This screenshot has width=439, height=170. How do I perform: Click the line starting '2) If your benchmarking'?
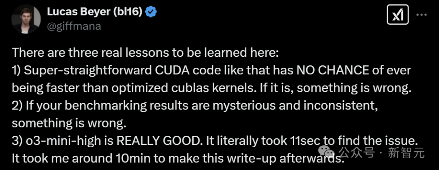[122, 105]
